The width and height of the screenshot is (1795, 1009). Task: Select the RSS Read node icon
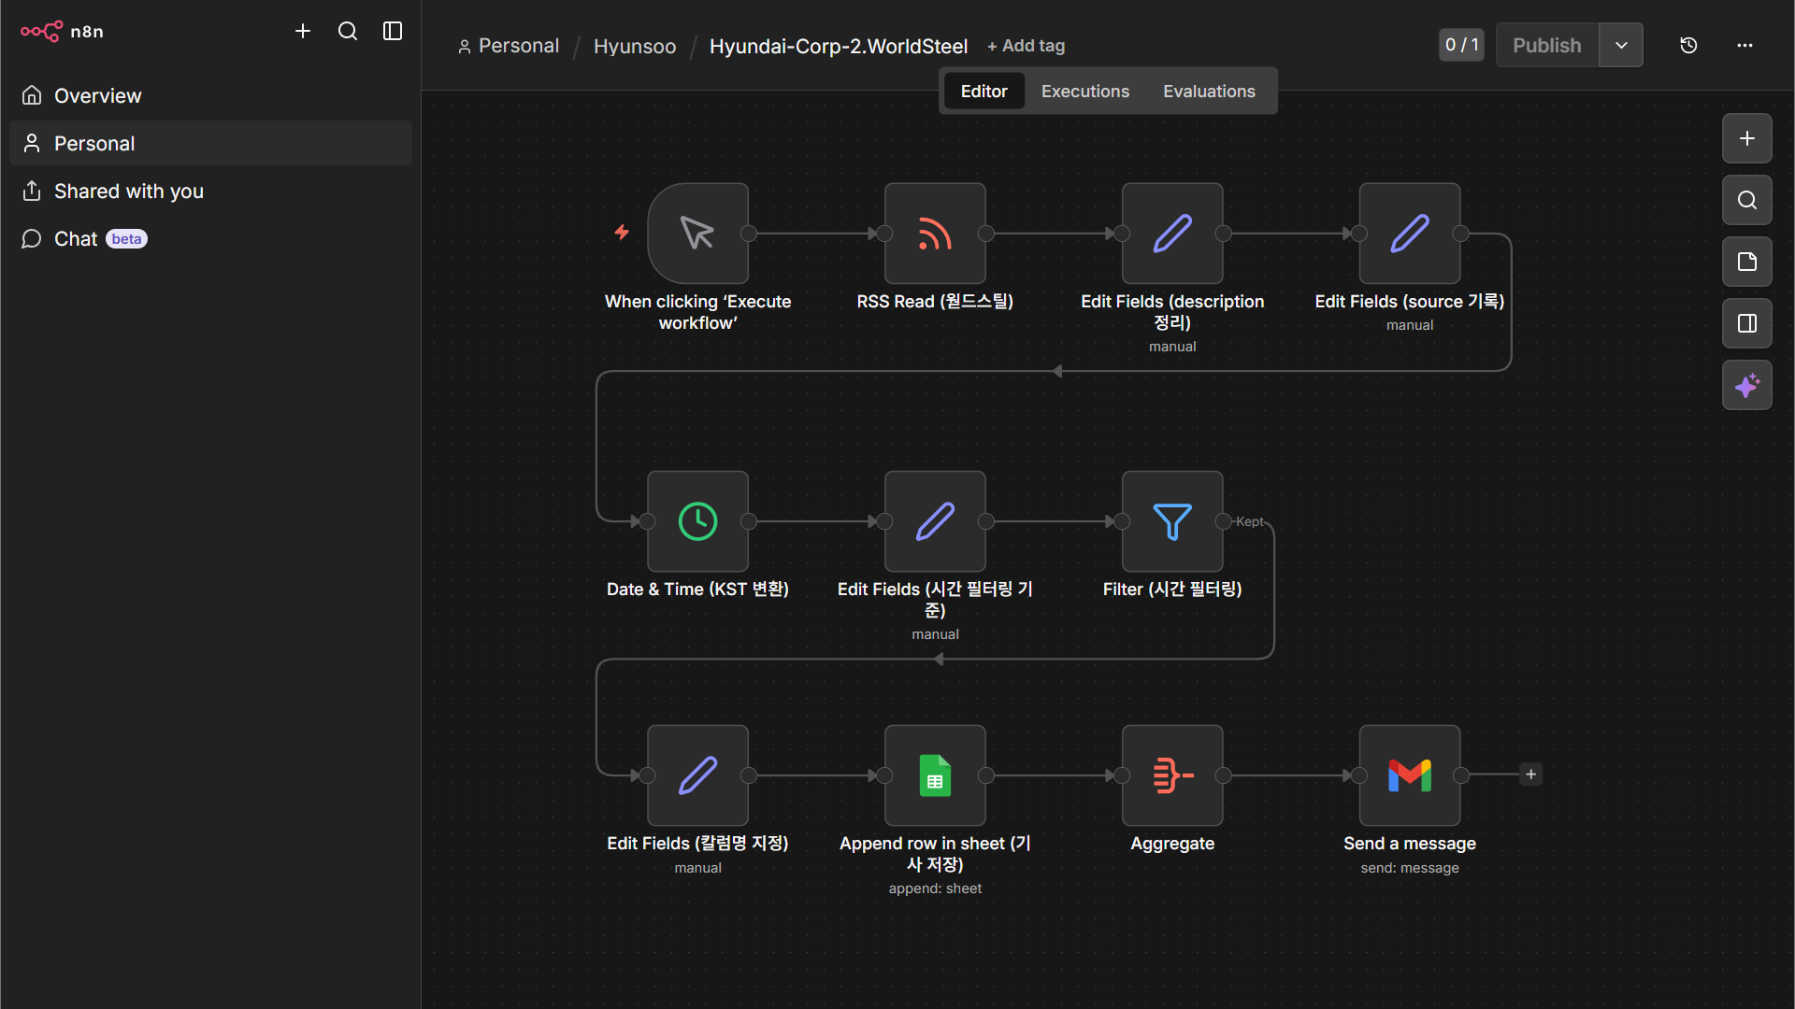click(935, 234)
